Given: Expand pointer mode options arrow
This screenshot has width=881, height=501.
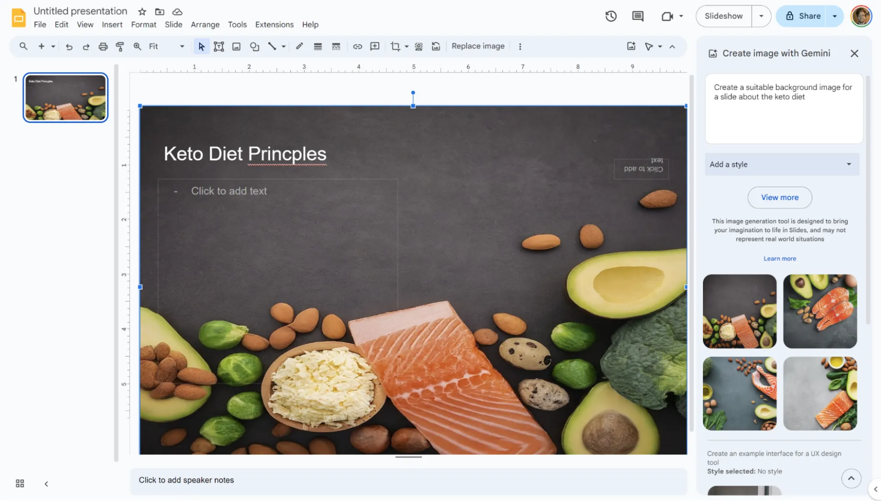Looking at the screenshot, I should tap(660, 46).
